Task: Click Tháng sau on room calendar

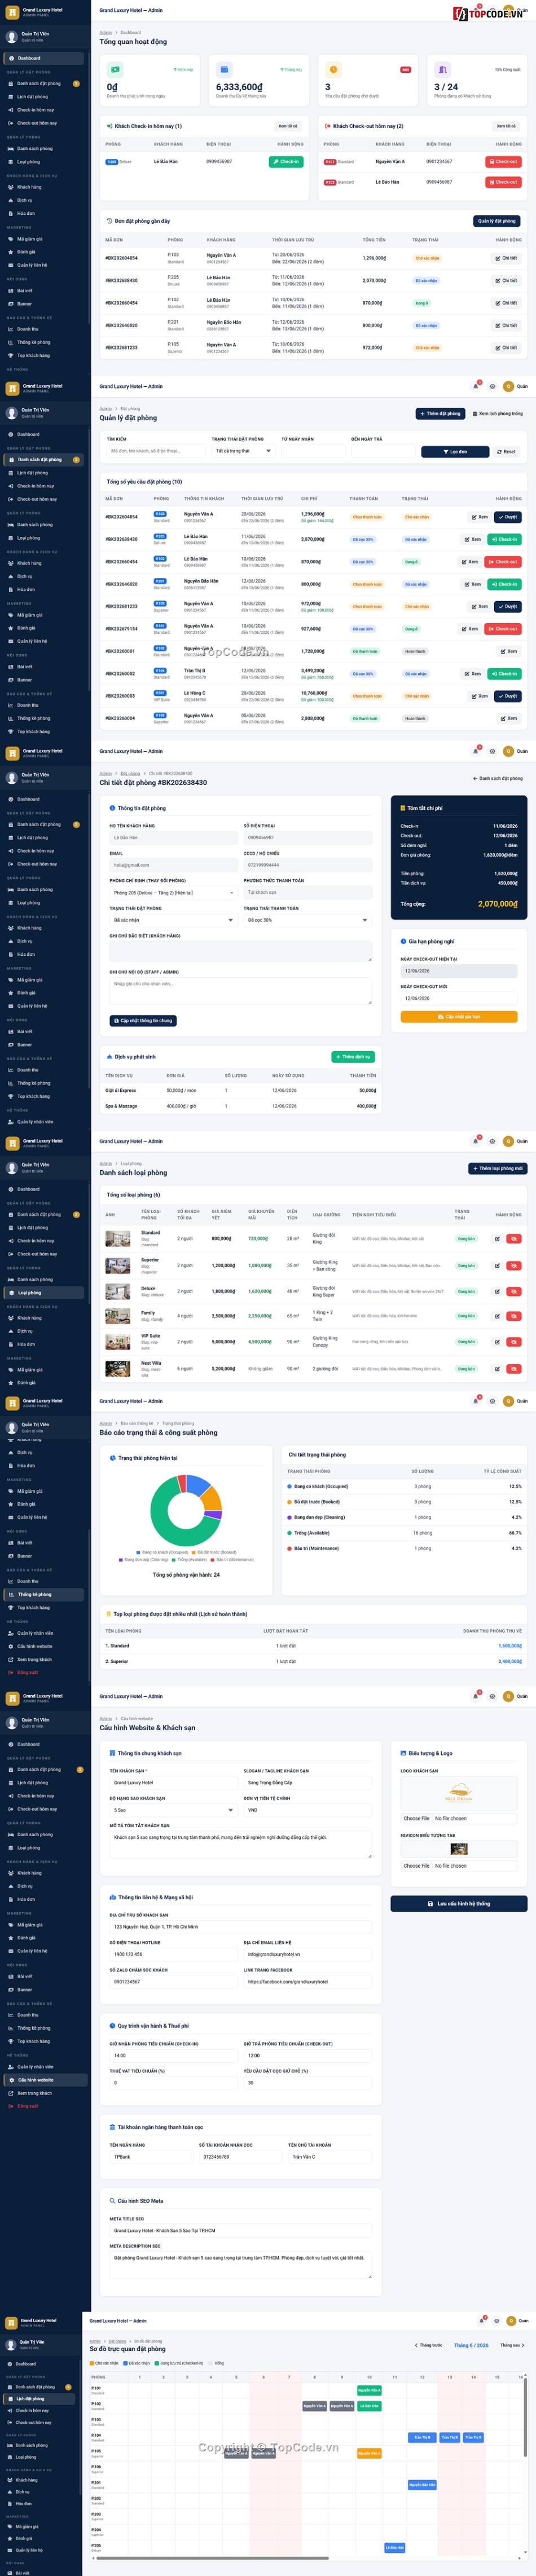Action: point(511,2345)
